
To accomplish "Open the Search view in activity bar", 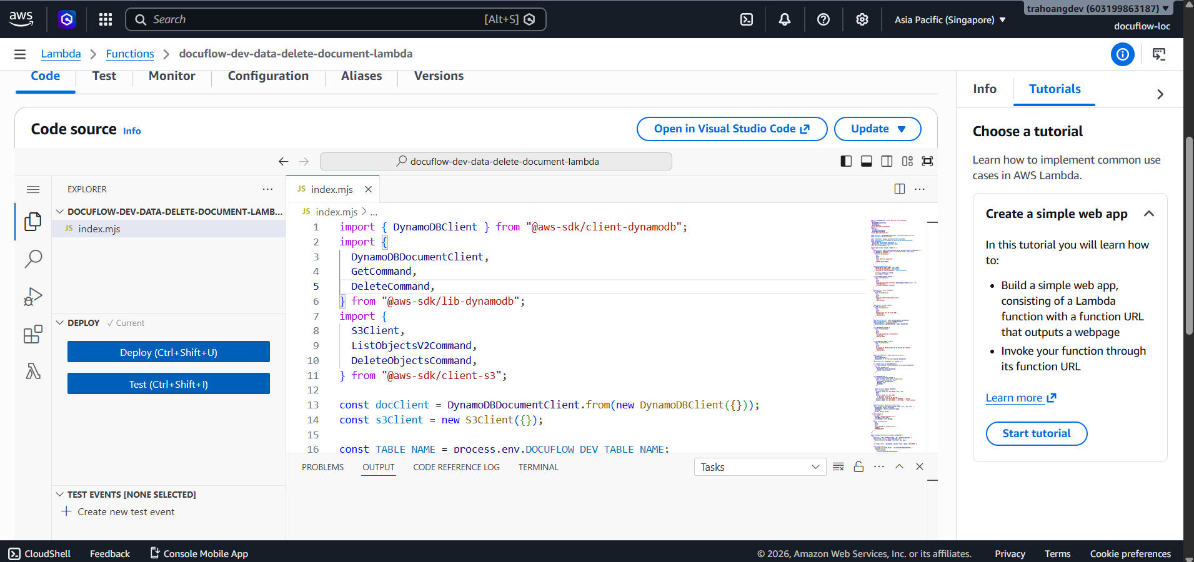I will point(33,259).
